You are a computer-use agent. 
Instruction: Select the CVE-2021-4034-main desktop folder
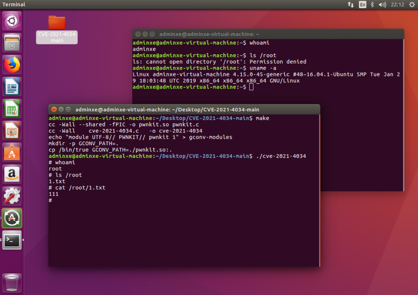[x=57, y=29]
